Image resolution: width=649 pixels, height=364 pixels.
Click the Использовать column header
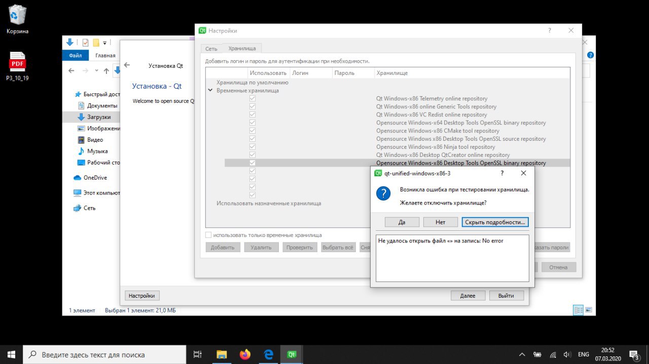(268, 73)
